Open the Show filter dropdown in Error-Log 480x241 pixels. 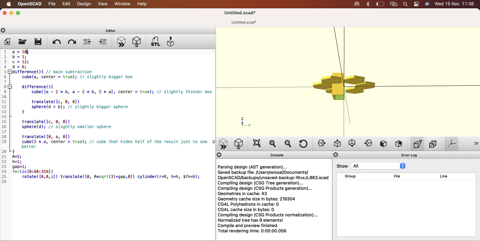coord(378,166)
